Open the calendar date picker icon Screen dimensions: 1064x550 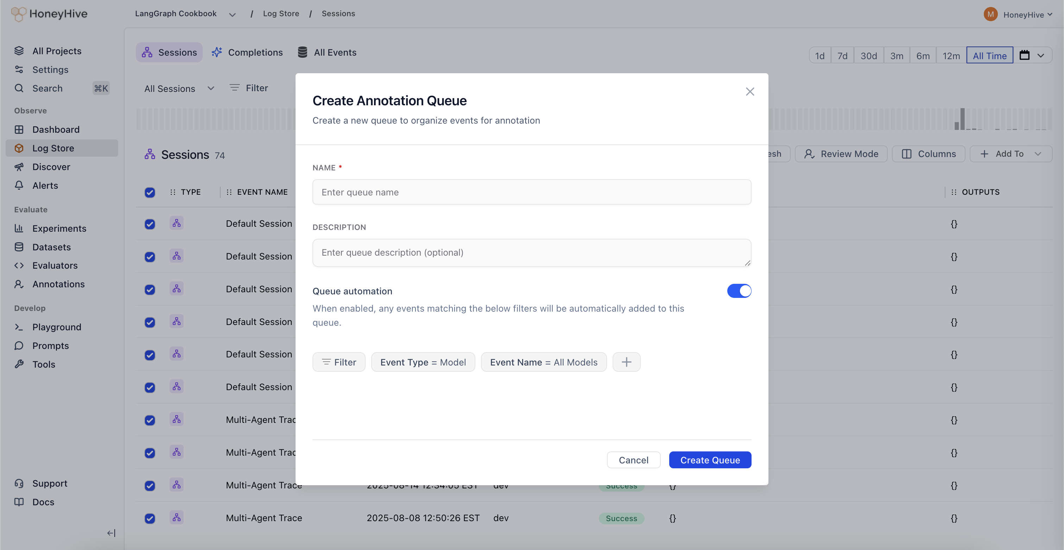(x=1024, y=55)
